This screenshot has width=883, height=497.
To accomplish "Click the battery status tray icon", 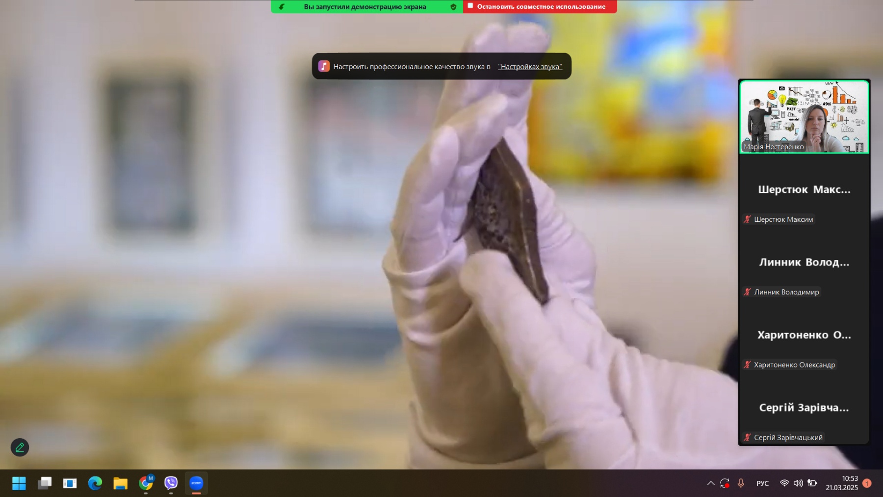I will coord(812,483).
